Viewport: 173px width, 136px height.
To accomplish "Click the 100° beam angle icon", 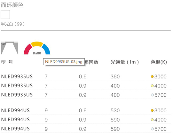I will 10,48.
